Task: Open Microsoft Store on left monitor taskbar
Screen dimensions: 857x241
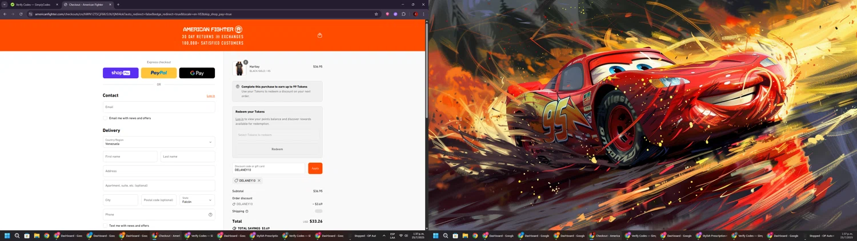Action: tap(27, 236)
